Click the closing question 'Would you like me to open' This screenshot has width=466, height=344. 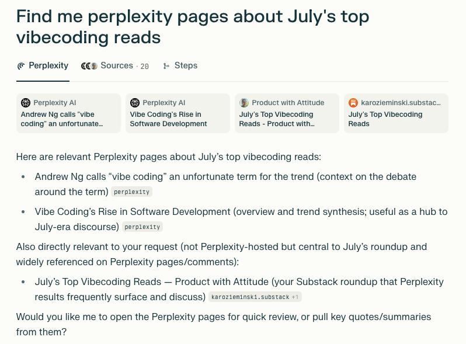pyautogui.click(x=224, y=324)
